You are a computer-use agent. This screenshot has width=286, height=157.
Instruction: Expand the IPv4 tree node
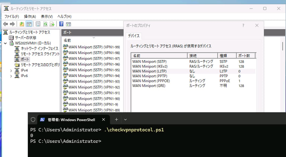coord(11,71)
